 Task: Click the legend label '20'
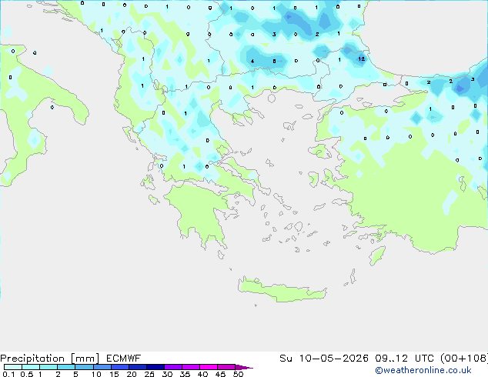pyautogui.click(x=132, y=374)
